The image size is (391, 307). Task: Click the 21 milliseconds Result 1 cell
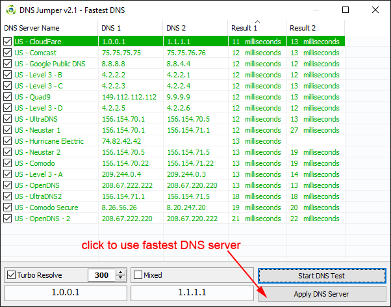point(257,219)
